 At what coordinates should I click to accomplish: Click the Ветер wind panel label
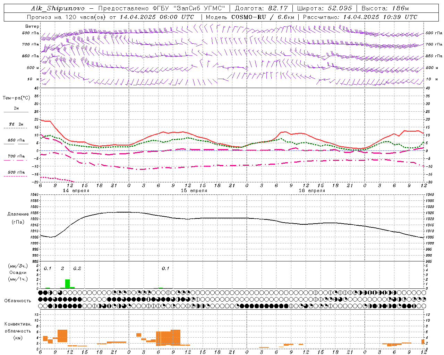(x=32, y=26)
